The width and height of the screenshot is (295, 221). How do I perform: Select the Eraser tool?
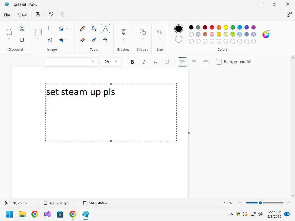coord(82,40)
